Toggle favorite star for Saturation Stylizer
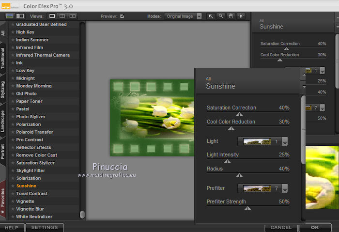 click(13, 163)
